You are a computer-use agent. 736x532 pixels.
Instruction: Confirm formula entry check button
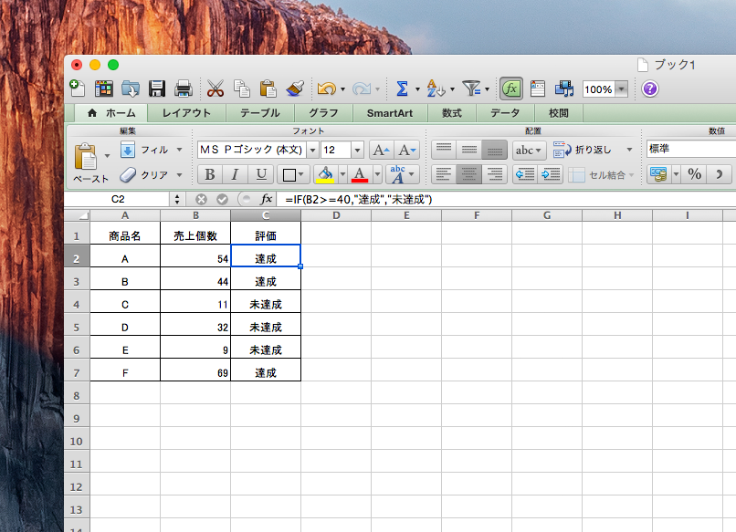[222, 199]
